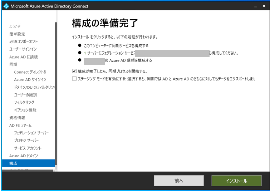This screenshot has height=192, width=270.
Task: Minimize the Azure AD Connect window
Action: click(x=256, y=6)
